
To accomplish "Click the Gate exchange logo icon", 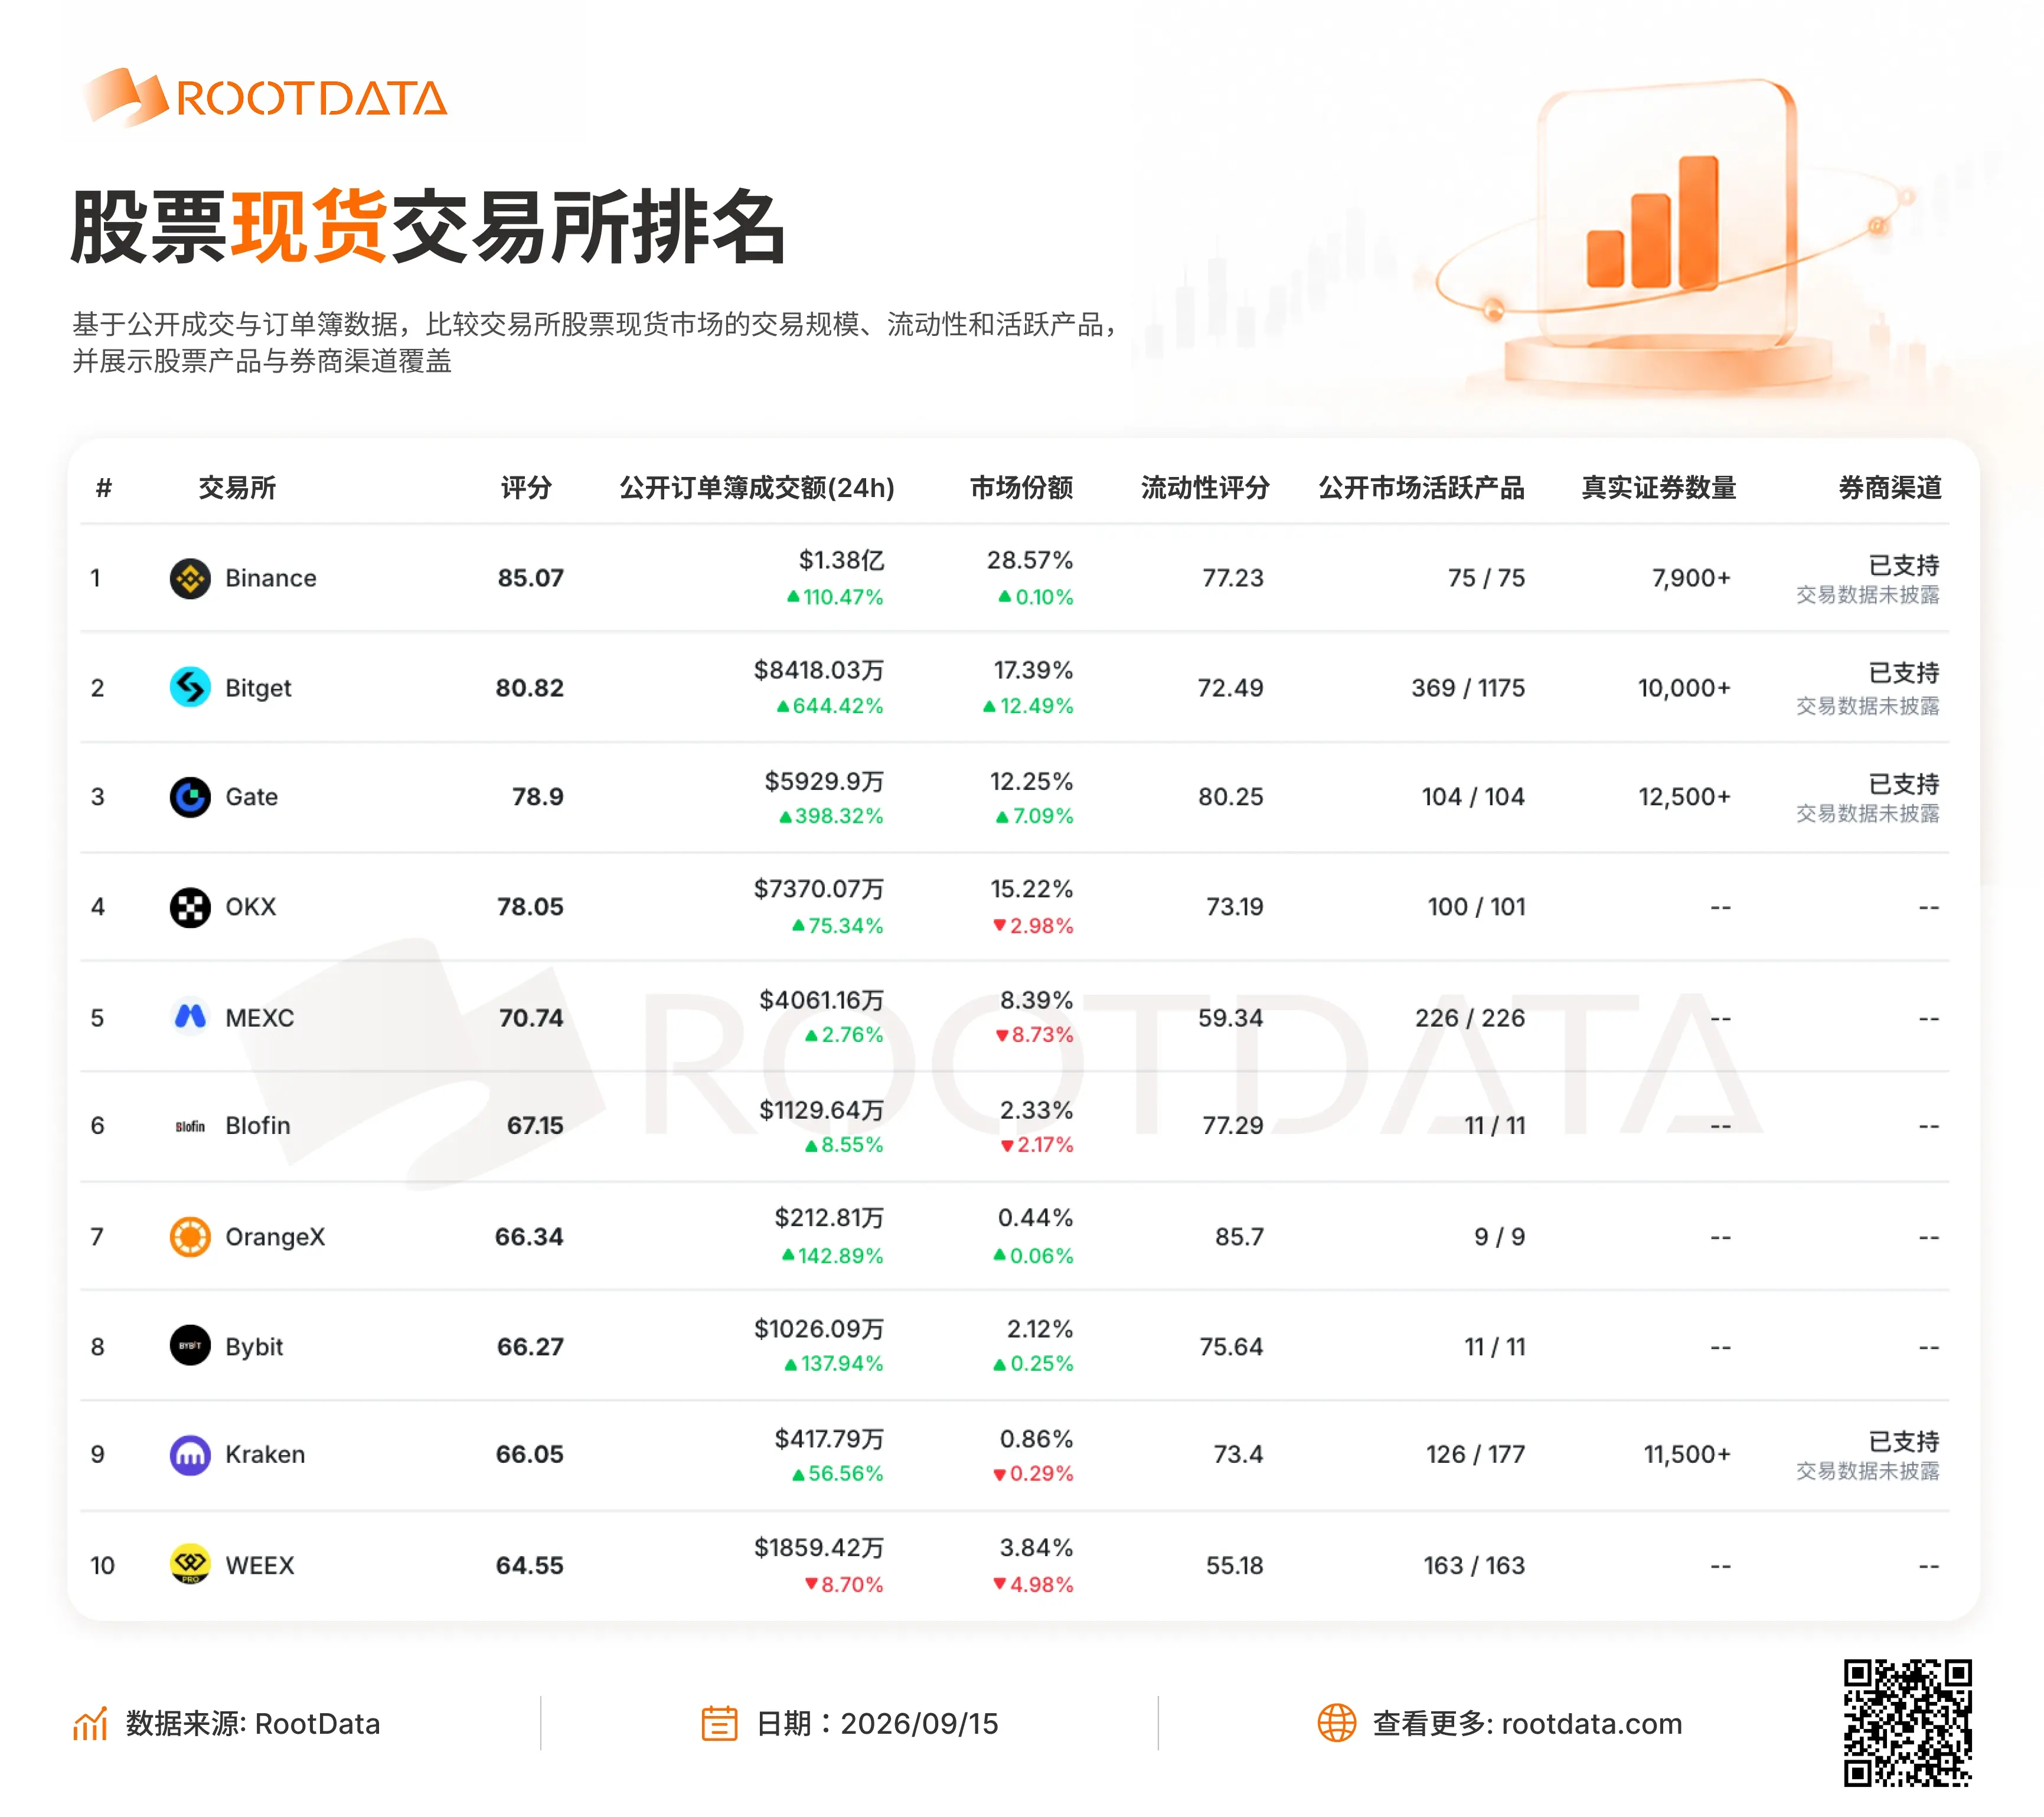I will pos(190,797).
